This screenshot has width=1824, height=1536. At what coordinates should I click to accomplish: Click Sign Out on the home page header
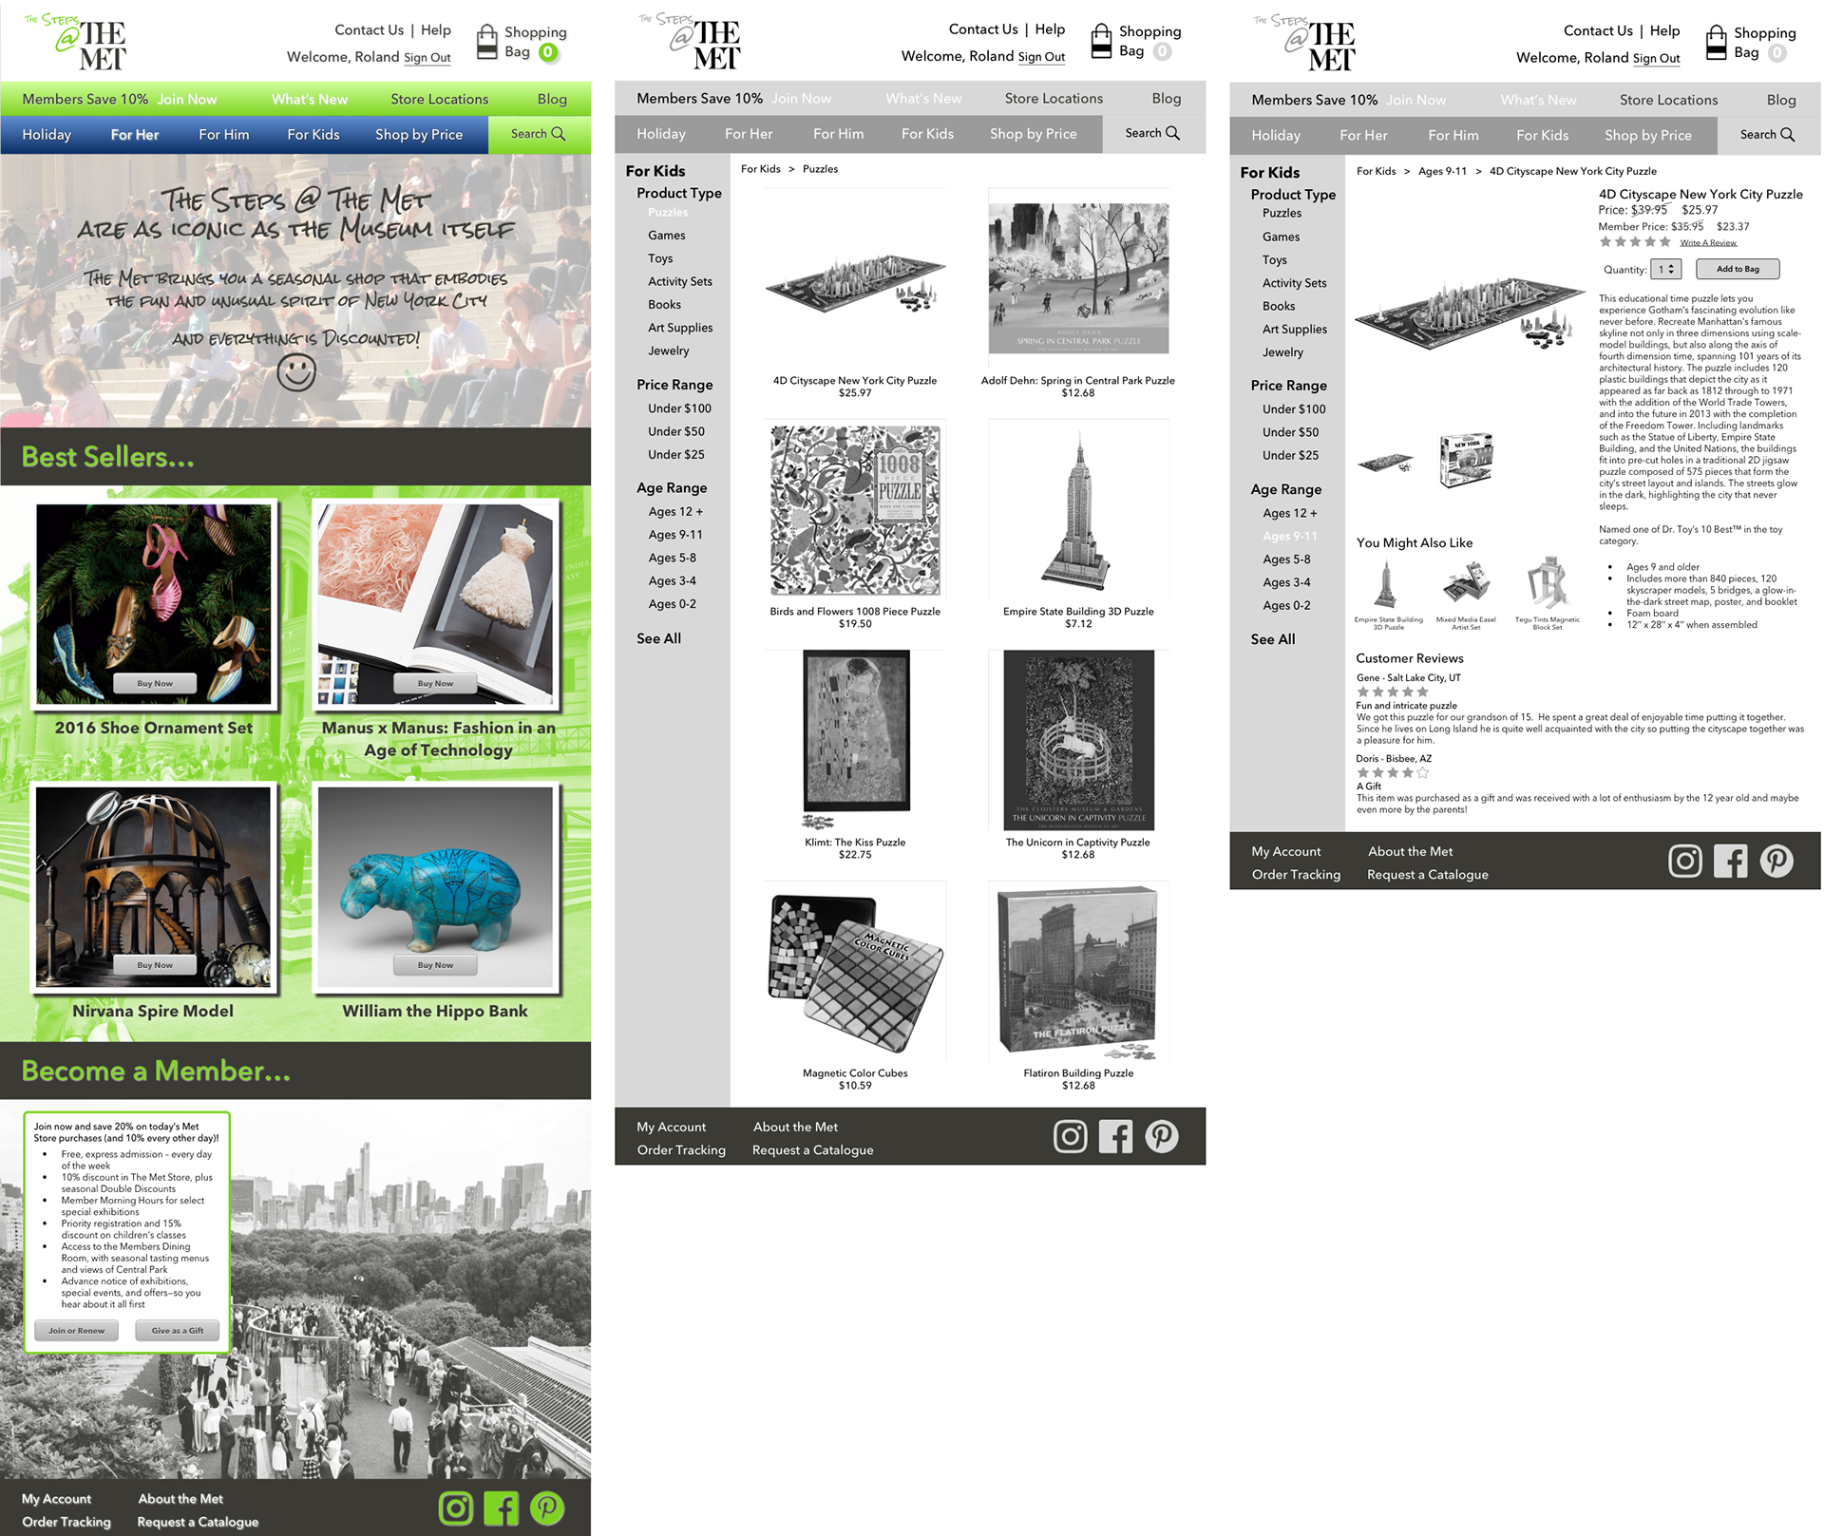tap(427, 58)
